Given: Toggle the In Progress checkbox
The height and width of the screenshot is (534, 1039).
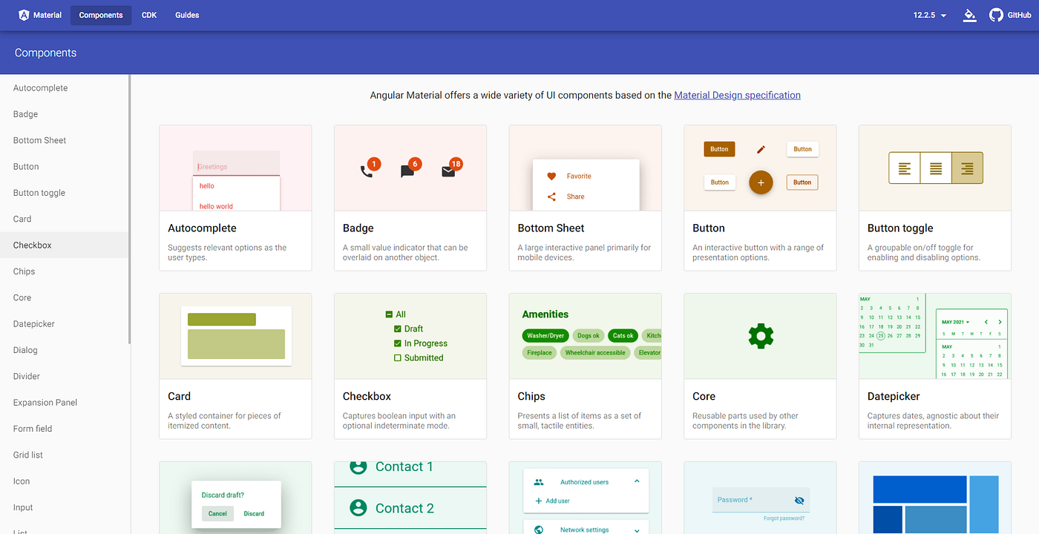Looking at the screenshot, I should (x=398, y=343).
